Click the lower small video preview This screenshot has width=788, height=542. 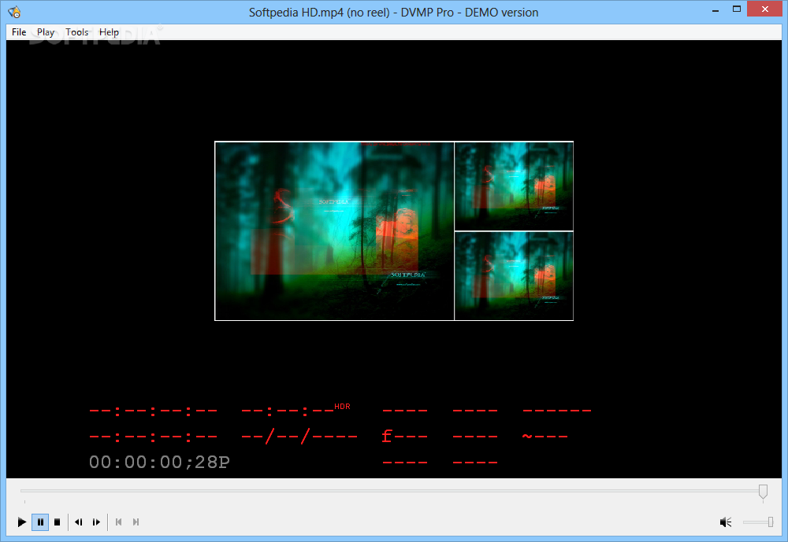point(514,275)
